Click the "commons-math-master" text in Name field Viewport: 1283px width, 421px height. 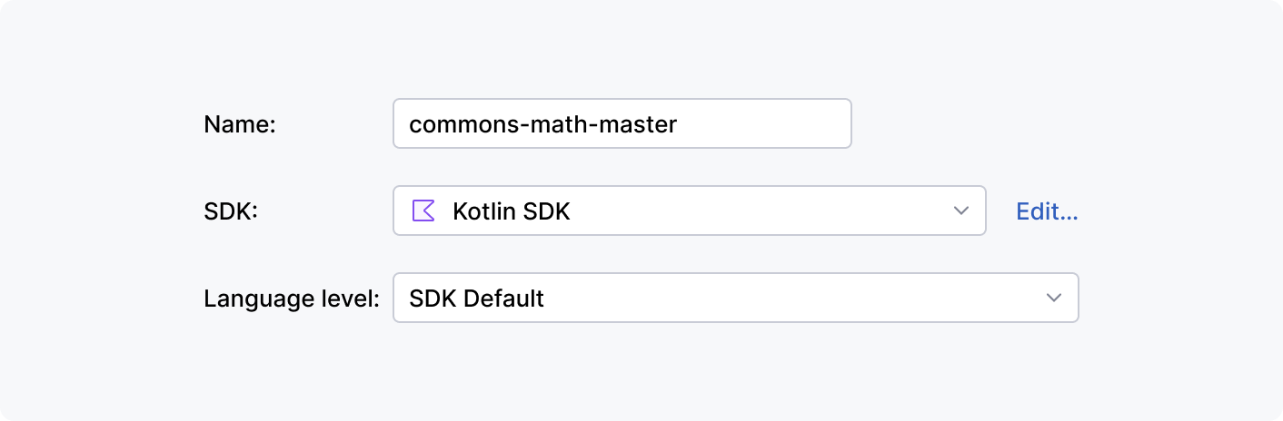[542, 123]
